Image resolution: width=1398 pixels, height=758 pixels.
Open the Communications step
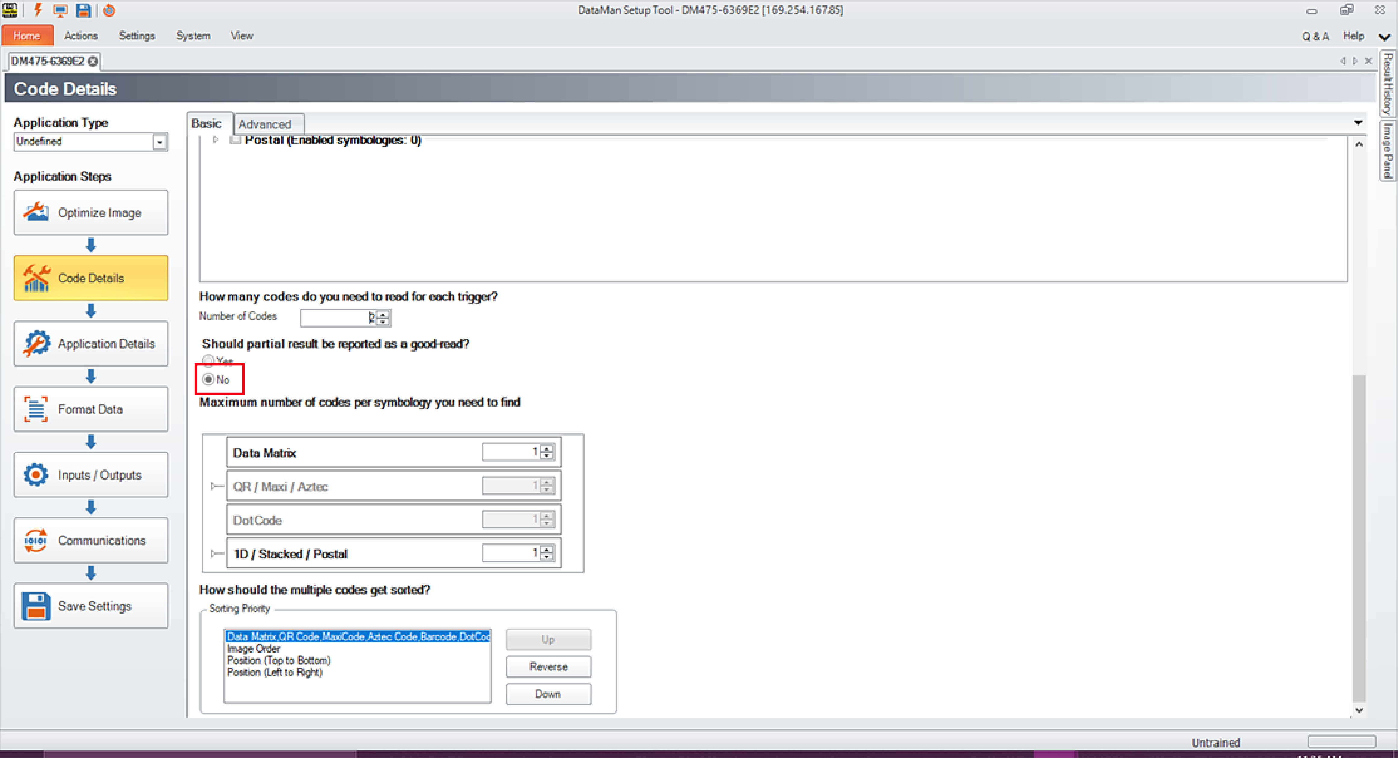click(x=91, y=540)
